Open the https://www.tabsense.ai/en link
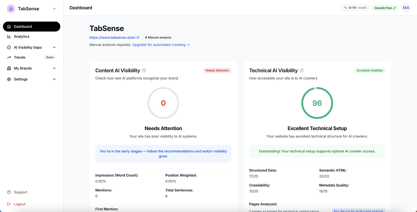 pyautogui.click(x=113, y=38)
